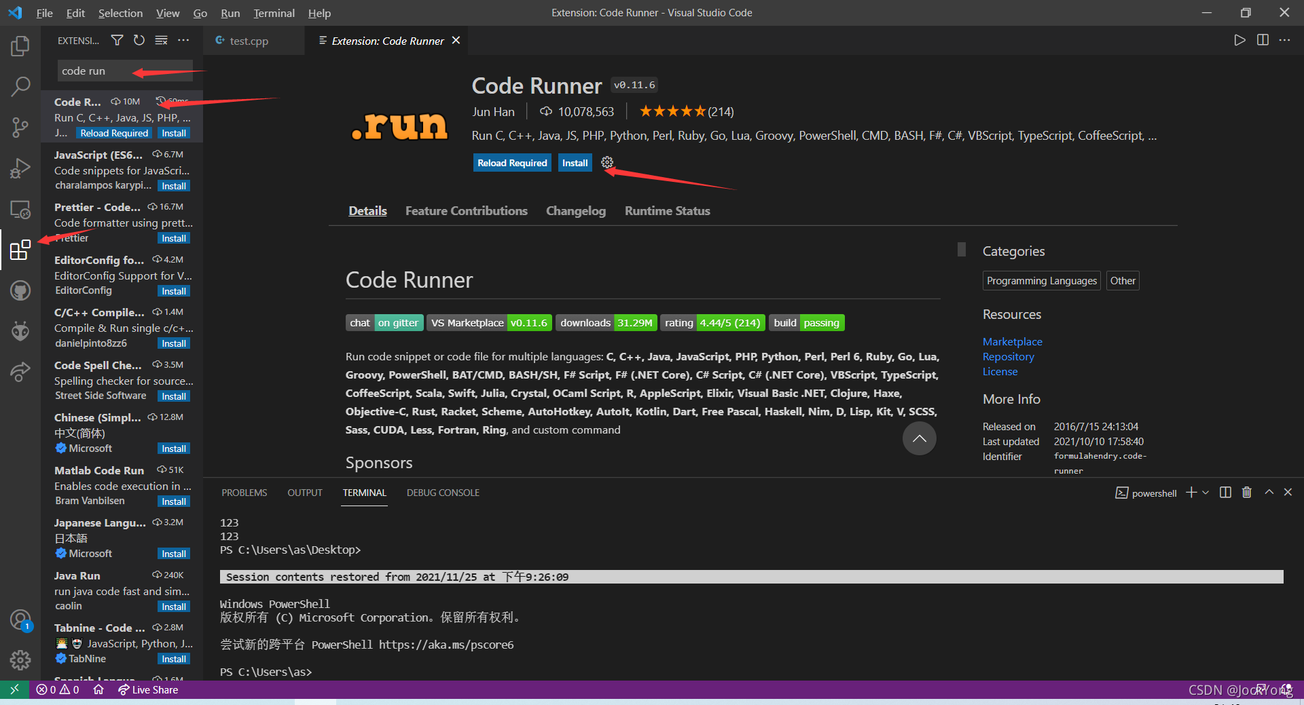Open the Selection menu
1304x705 pixels.
click(x=120, y=13)
